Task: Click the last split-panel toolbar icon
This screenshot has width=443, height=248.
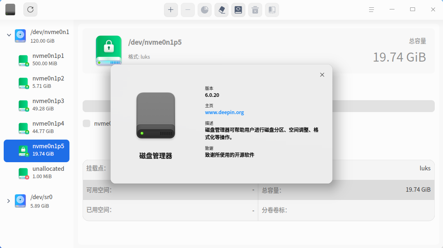Action: (x=272, y=10)
